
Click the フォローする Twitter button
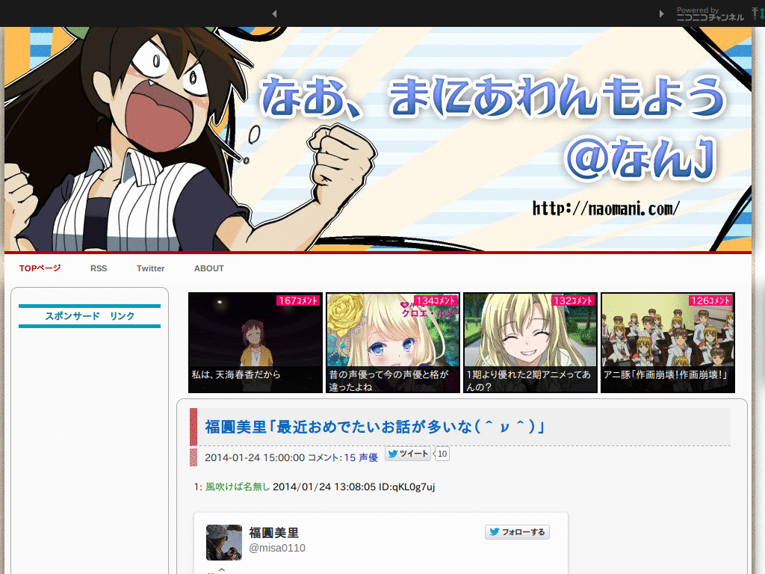517,532
